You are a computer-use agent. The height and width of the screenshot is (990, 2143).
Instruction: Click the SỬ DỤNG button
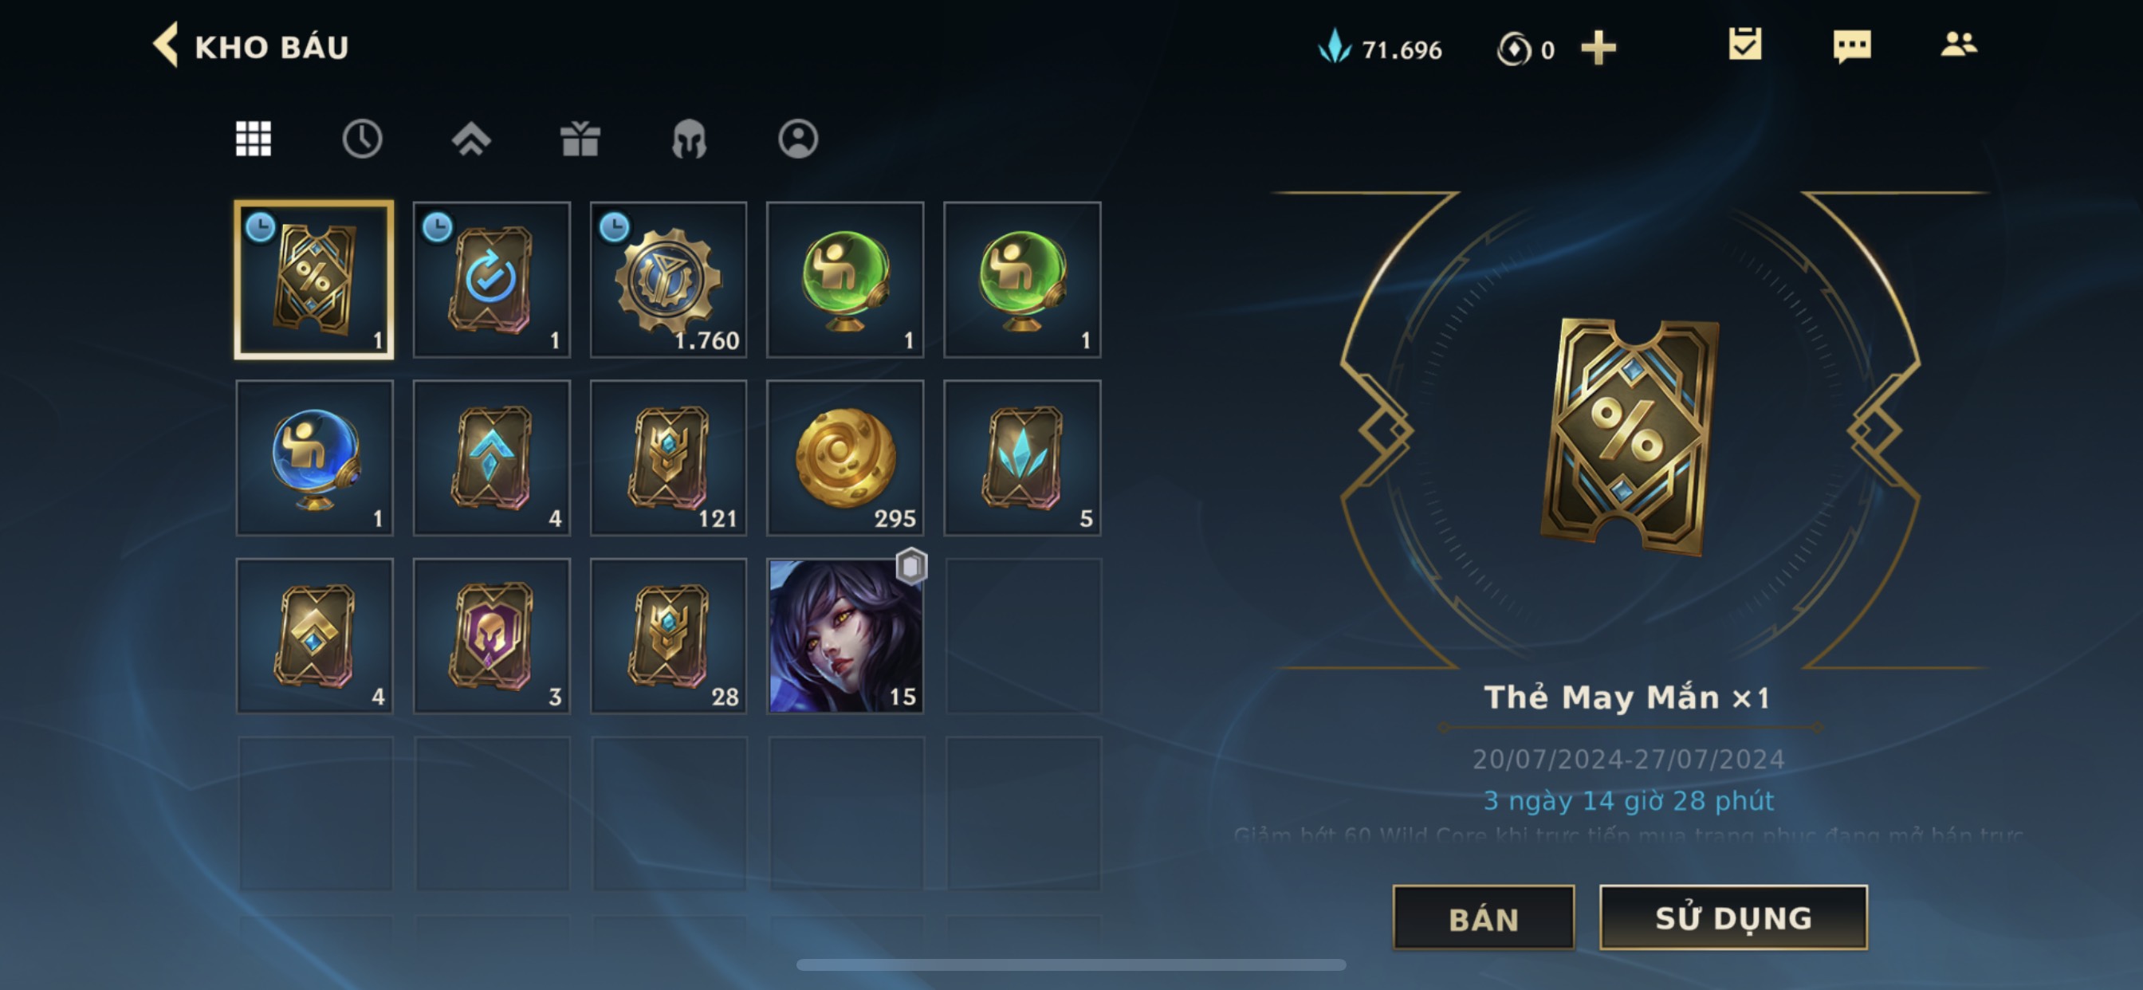click(x=1733, y=917)
